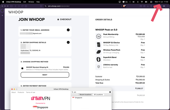This screenshot has width=170, height=110.
Task: Open Terms of use in Urban VPN
Action: click(x=31, y=92)
